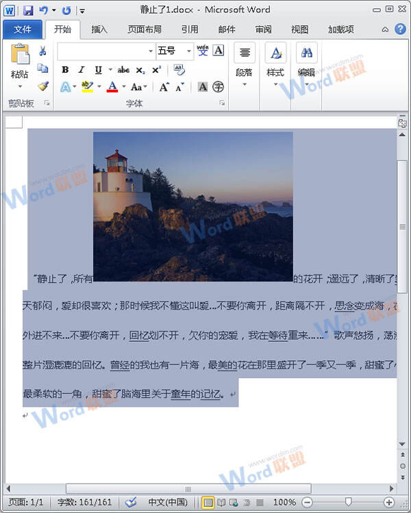Toggle italic formatting
411x513 pixels.
tap(81, 70)
